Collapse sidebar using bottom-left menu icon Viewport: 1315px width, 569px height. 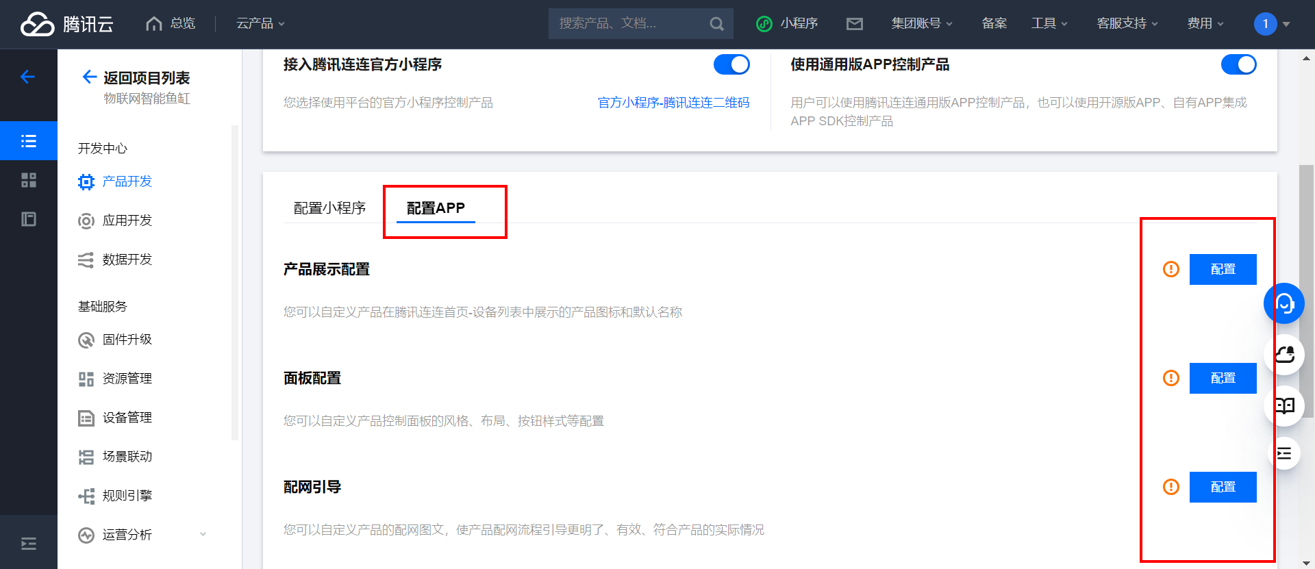coord(29,544)
